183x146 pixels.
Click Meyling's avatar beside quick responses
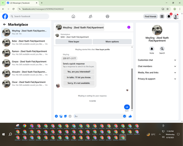pos(58,85)
